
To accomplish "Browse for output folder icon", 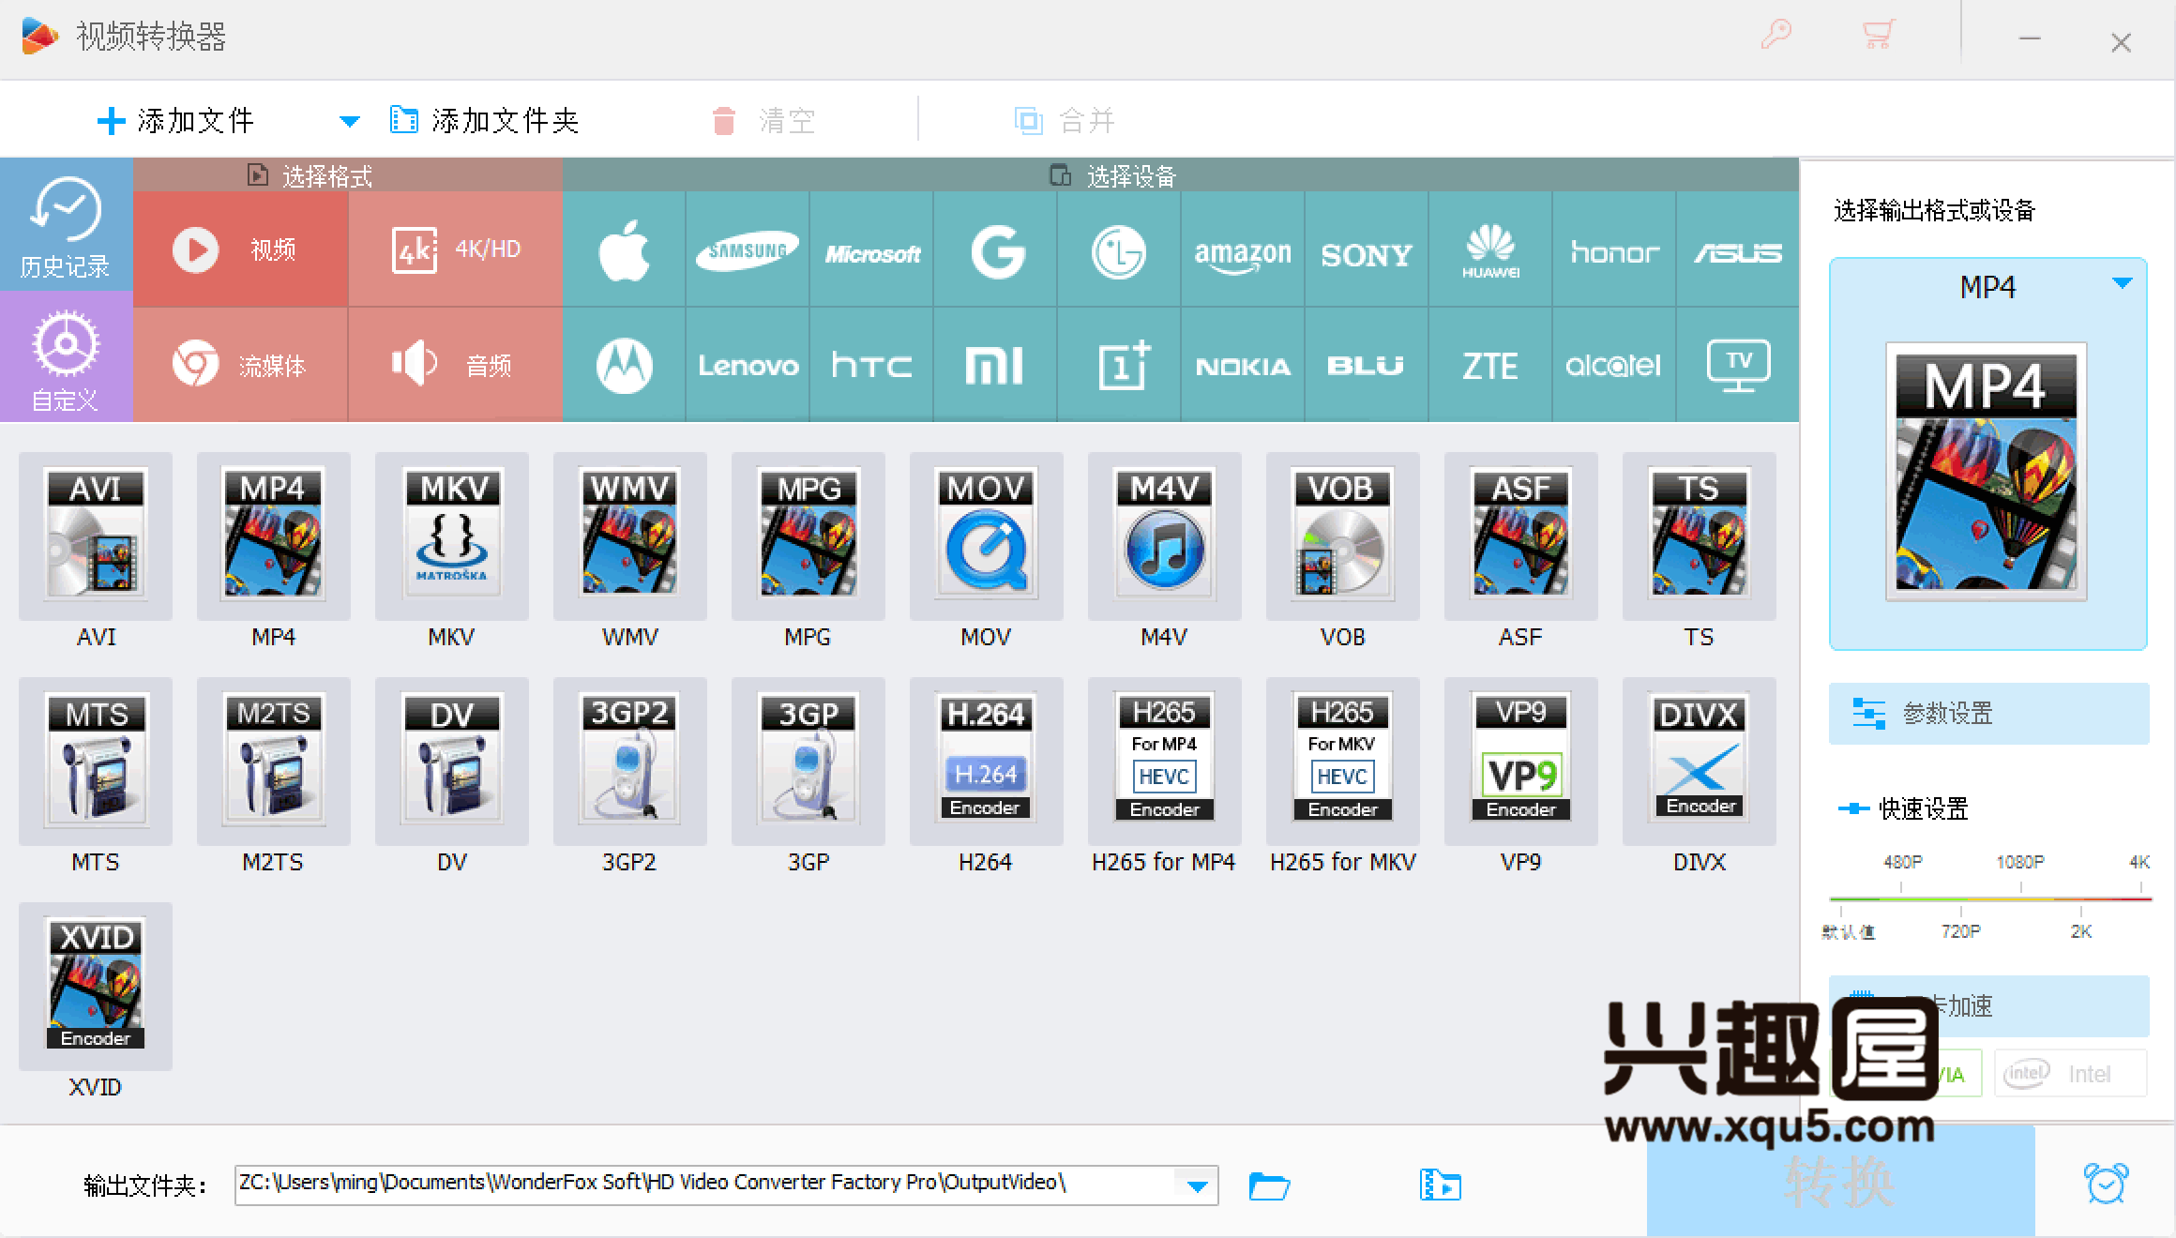I will point(1269,1185).
